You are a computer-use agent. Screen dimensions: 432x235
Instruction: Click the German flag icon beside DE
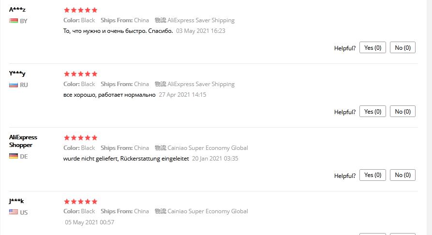click(x=14, y=156)
